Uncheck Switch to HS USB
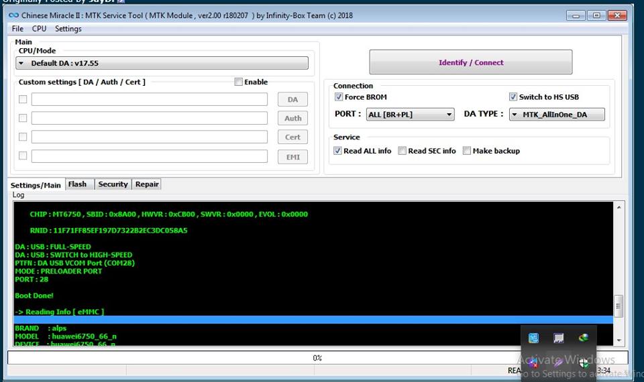This screenshot has width=644, height=382. click(513, 97)
